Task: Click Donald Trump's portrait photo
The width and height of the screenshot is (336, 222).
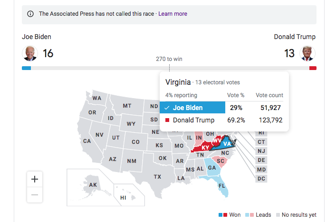Action: (x=307, y=53)
